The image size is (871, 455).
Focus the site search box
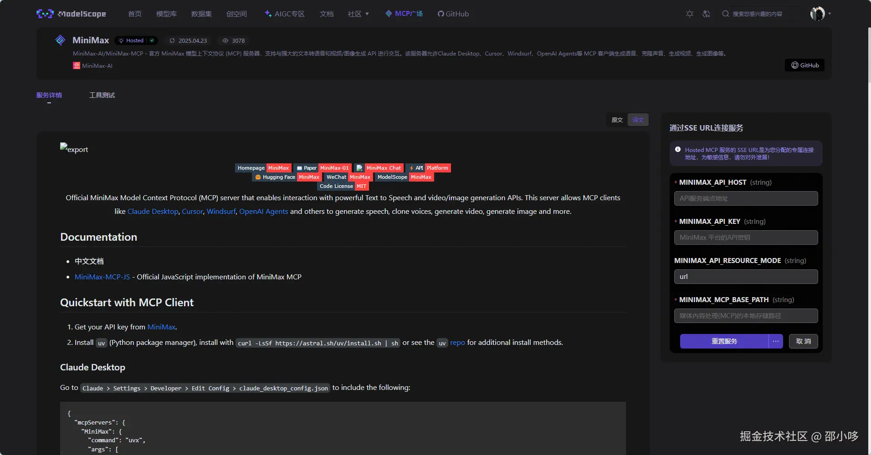761,14
